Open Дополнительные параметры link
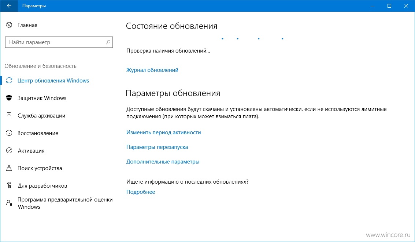The height and width of the screenshot is (242, 415). pos(163,162)
